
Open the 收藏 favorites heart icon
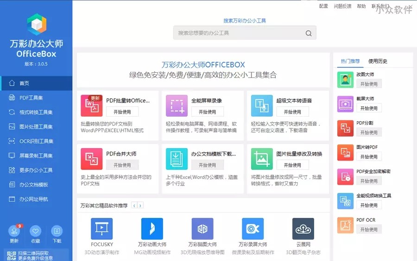click(x=35, y=231)
